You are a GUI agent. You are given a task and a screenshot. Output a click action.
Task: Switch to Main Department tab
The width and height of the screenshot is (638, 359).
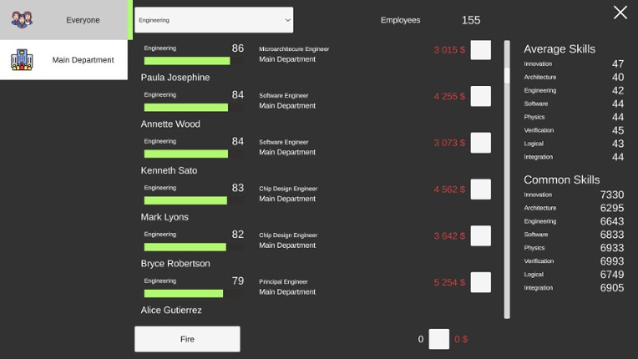pos(63,60)
